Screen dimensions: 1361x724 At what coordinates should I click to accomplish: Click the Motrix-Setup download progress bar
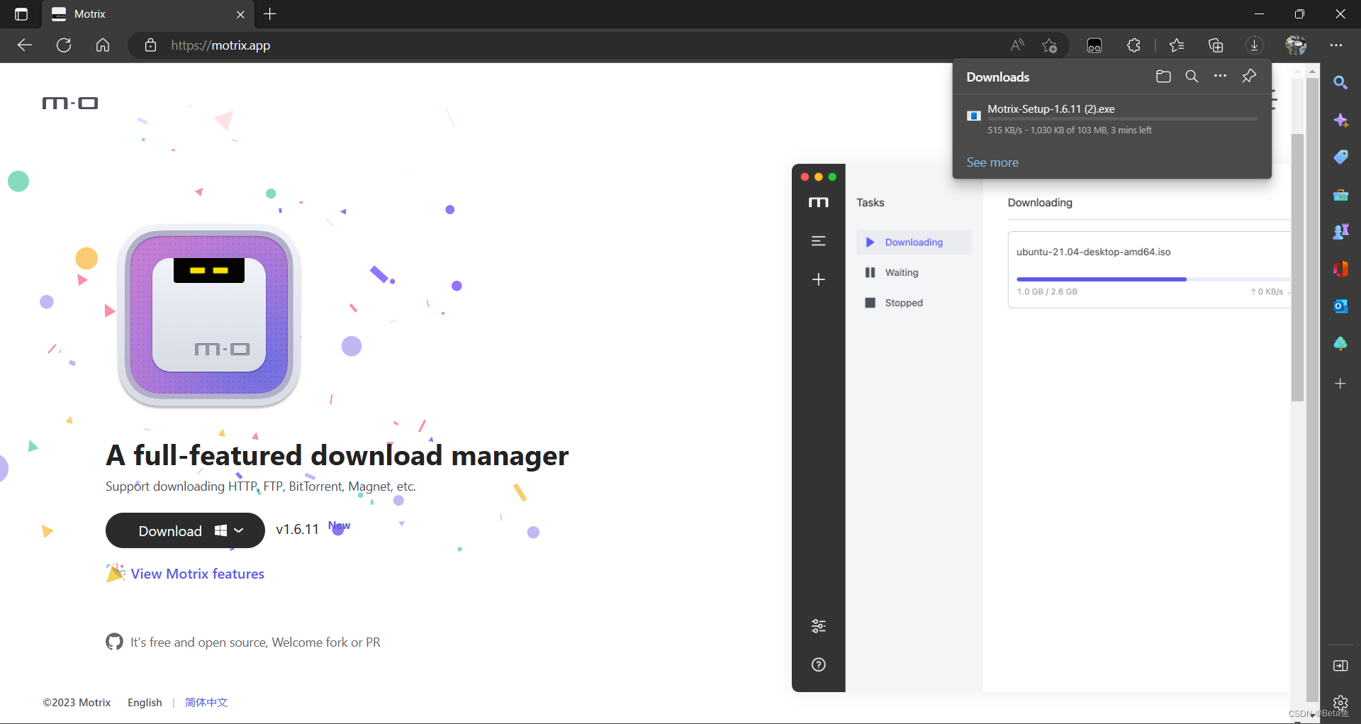(x=1123, y=119)
